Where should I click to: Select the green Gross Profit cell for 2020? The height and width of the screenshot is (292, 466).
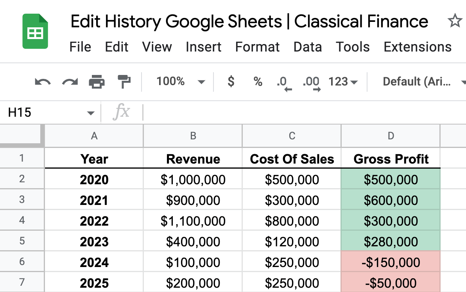[x=390, y=180]
